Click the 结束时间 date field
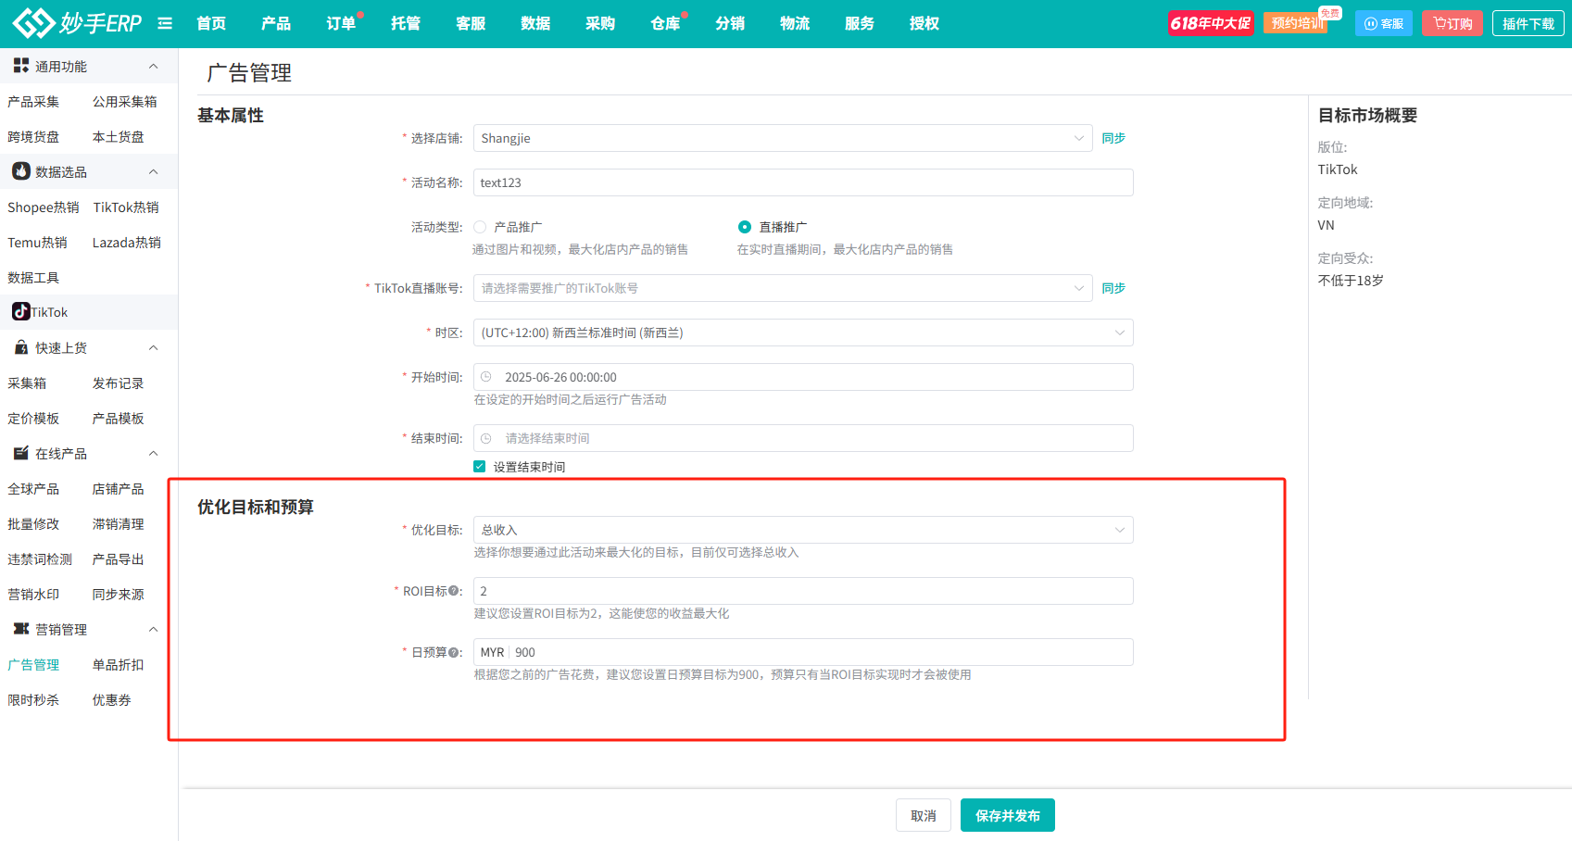The width and height of the screenshot is (1572, 841). point(803,438)
